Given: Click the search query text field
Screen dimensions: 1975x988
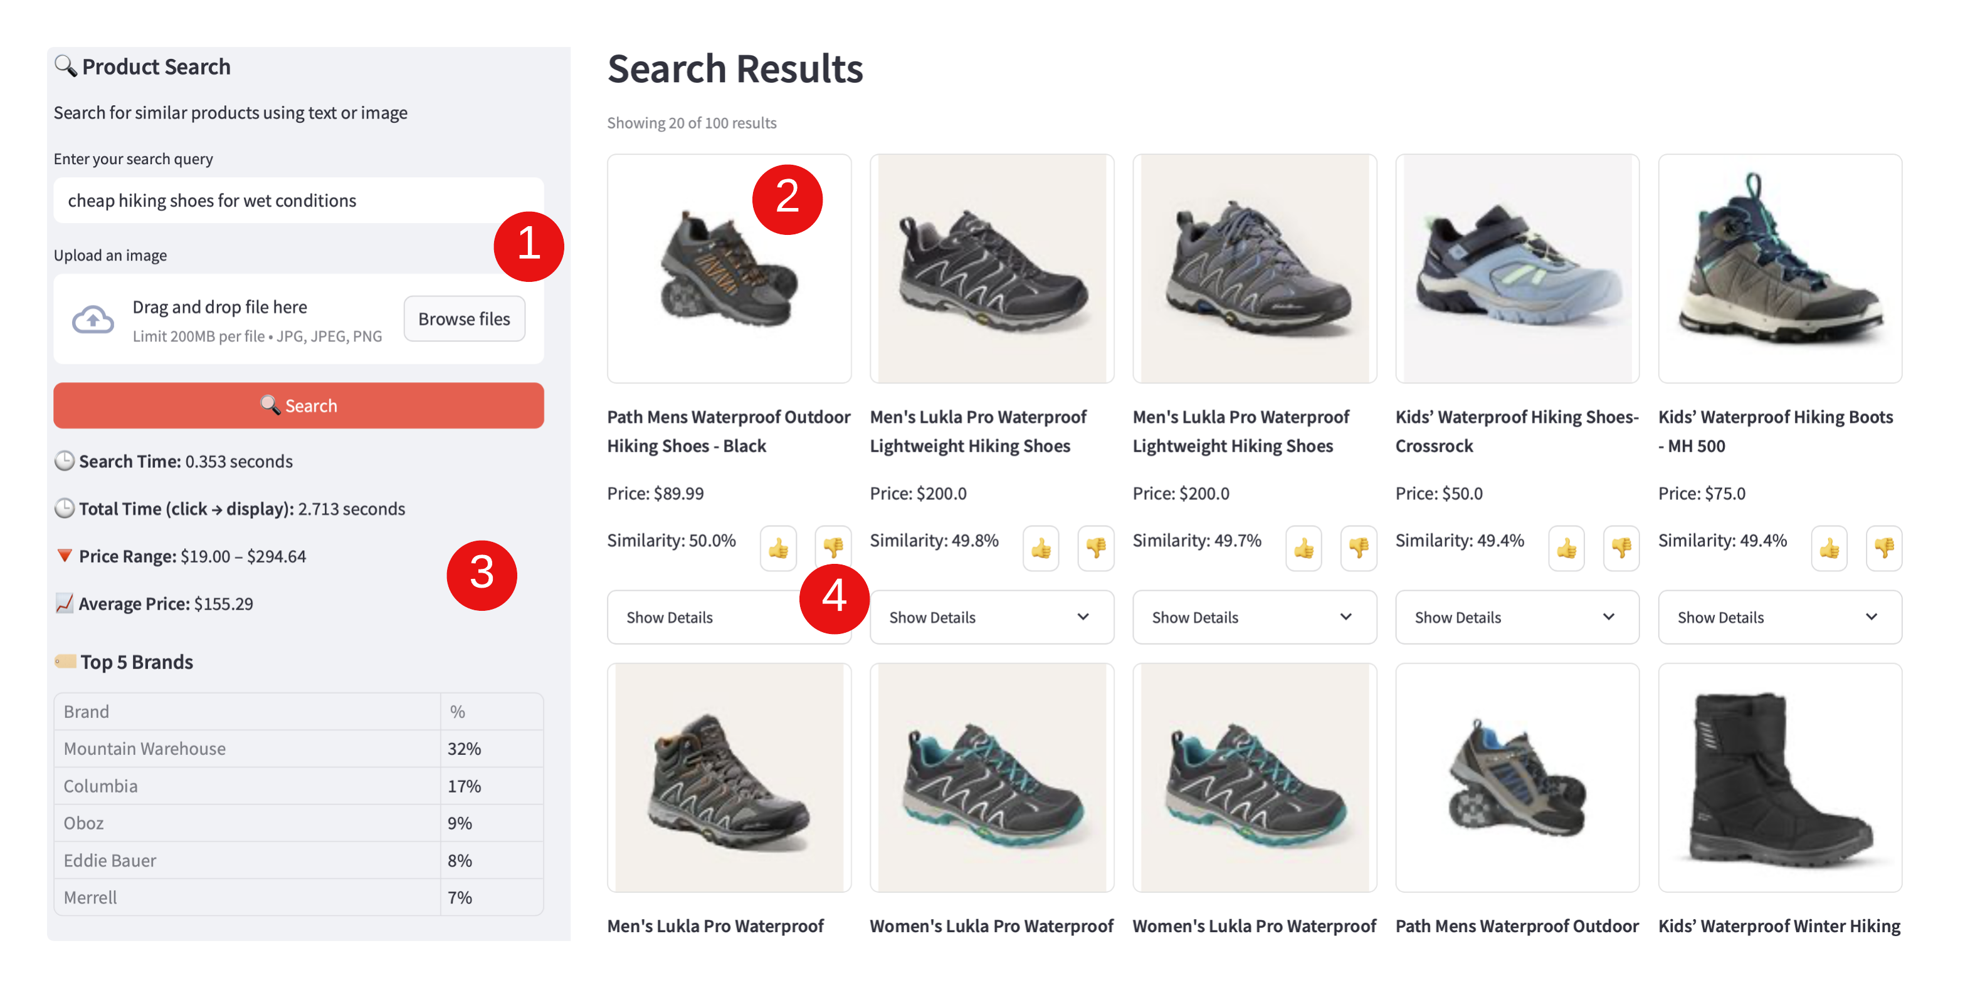Looking at the screenshot, I should (x=298, y=200).
